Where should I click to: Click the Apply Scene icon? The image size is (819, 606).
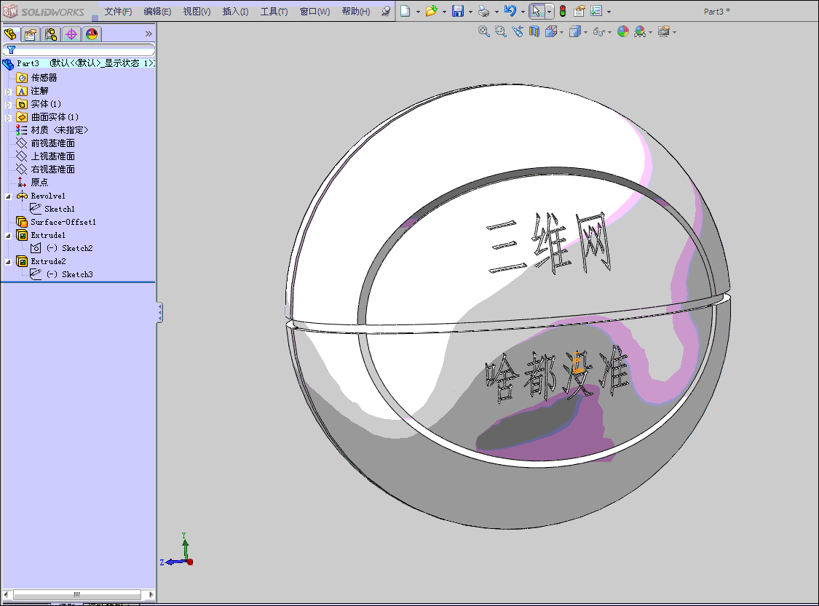[x=640, y=32]
